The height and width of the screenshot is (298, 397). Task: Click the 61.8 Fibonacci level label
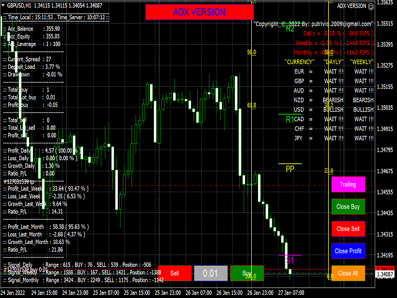tap(252, 105)
